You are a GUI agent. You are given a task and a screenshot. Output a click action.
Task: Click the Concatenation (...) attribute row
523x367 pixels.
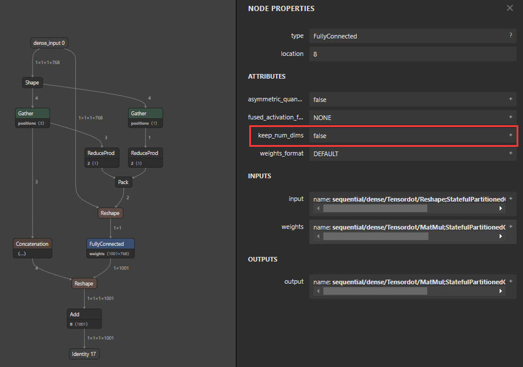pyautogui.click(x=32, y=253)
